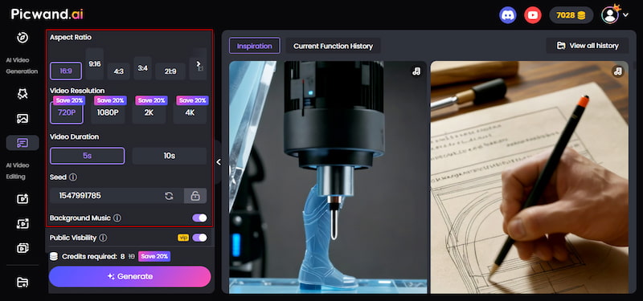
Task: Select 720P video resolution
Action: pos(67,112)
